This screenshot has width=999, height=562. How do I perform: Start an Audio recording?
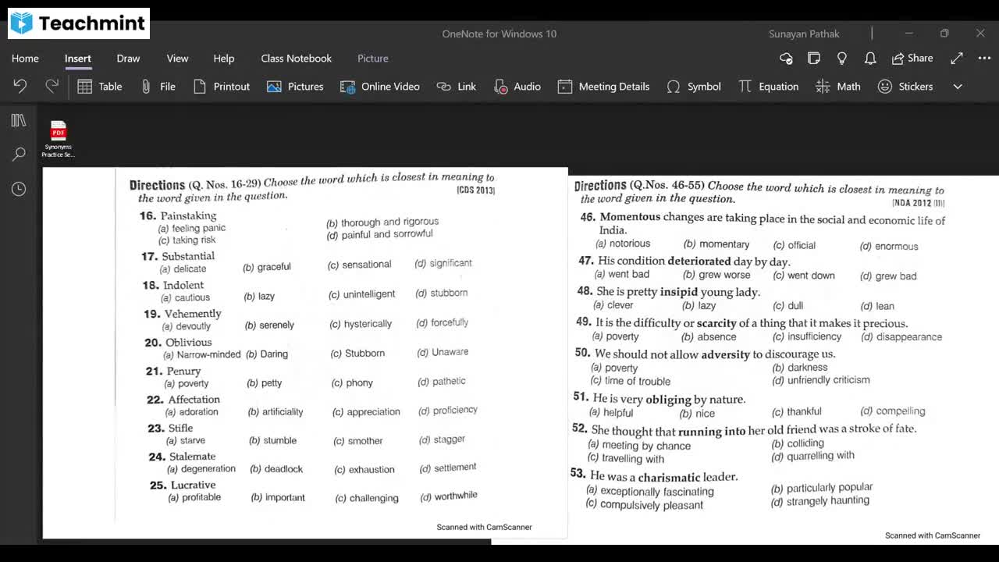click(x=517, y=87)
